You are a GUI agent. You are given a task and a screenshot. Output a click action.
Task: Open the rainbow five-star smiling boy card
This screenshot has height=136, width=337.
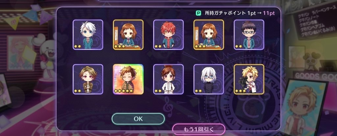pyautogui.click(x=128, y=79)
